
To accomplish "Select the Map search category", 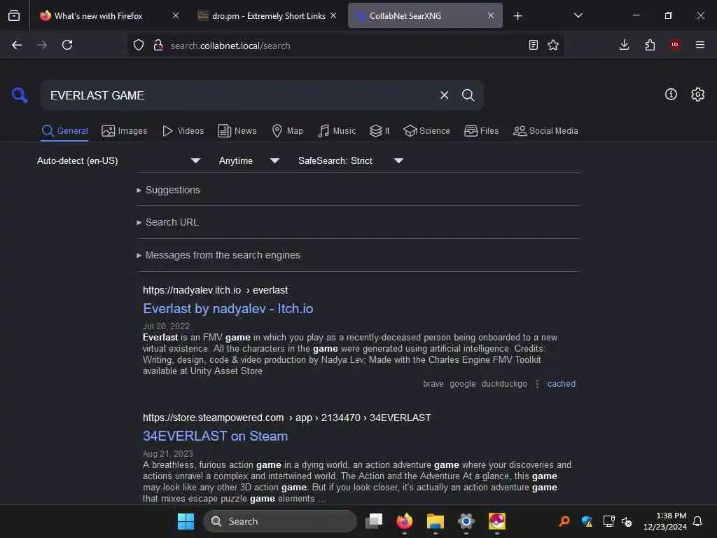I will pos(287,131).
